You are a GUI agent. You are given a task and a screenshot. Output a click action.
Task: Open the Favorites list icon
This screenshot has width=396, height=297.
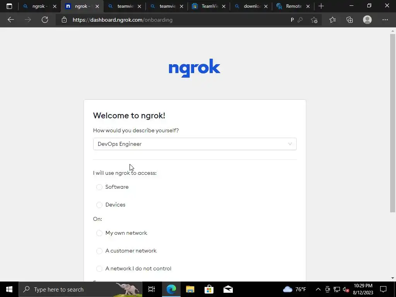pos(333,20)
